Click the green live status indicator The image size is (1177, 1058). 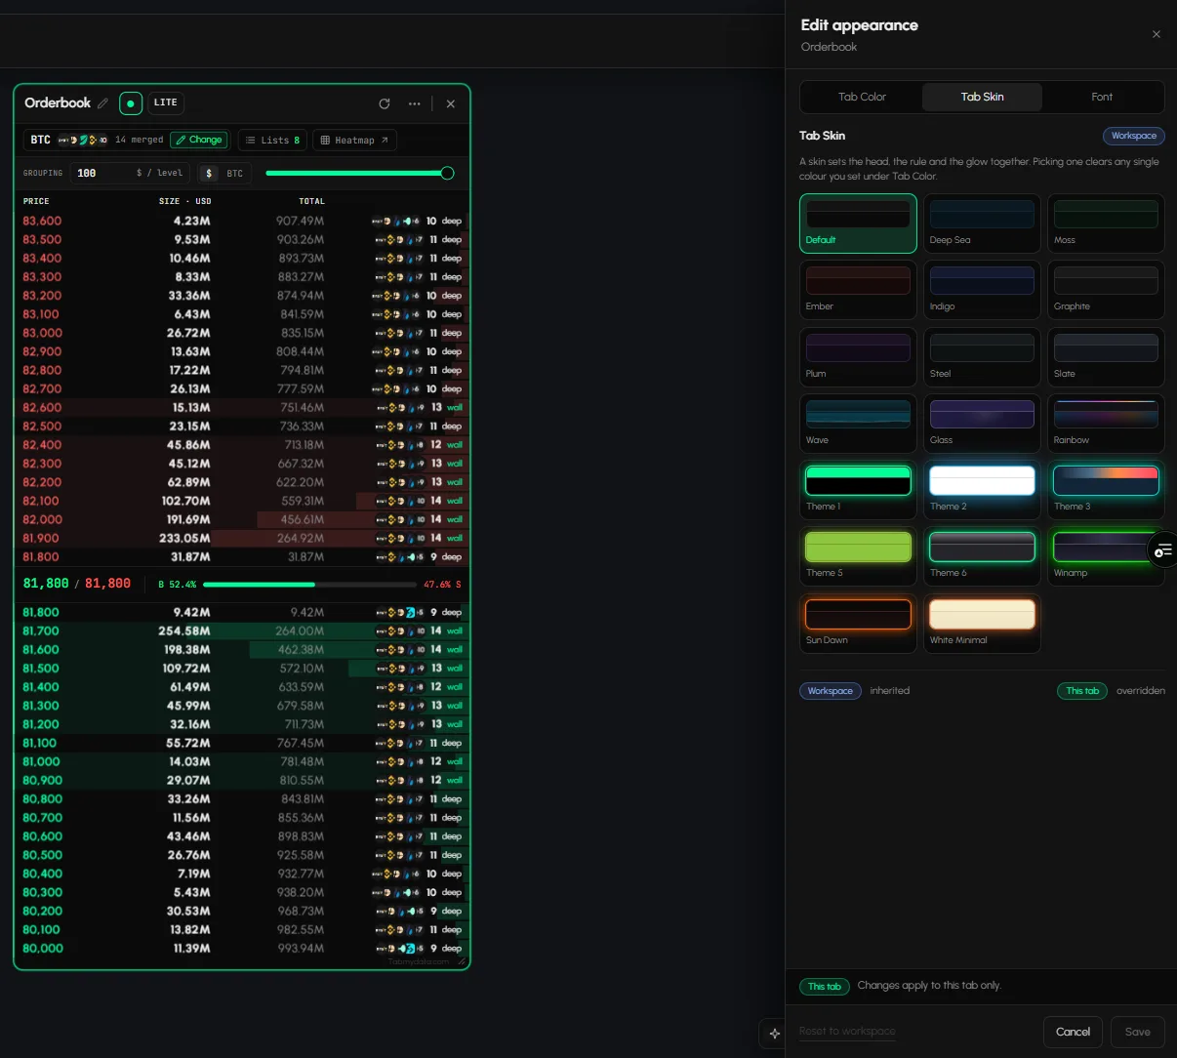(x=131, y=102)
